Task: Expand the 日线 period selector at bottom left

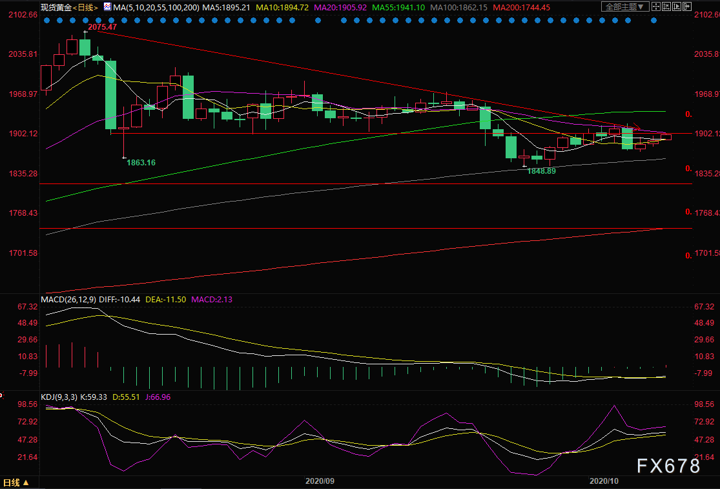Action: coord(16,483)
